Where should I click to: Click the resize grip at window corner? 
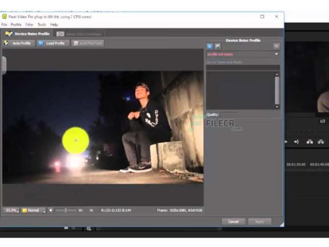point(281,224)
